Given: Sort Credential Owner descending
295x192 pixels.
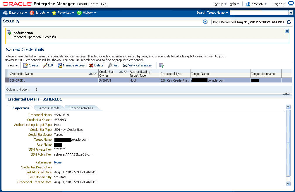Looking at the screenshot, I should click(x=126, y=72).
